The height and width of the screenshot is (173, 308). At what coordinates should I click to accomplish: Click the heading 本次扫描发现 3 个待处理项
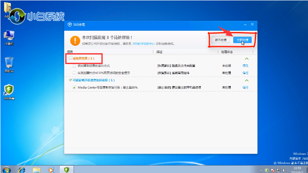107,37
